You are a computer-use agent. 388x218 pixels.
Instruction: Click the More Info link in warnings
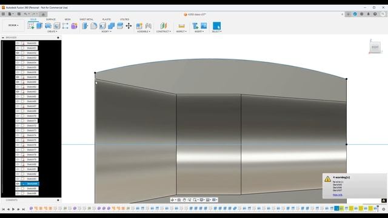(x=338, y=195)
